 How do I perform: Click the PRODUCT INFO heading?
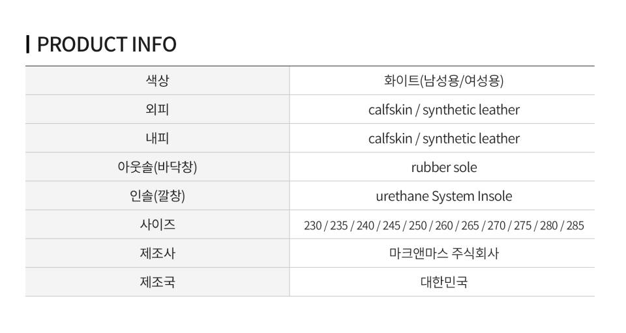pos(106,44)
